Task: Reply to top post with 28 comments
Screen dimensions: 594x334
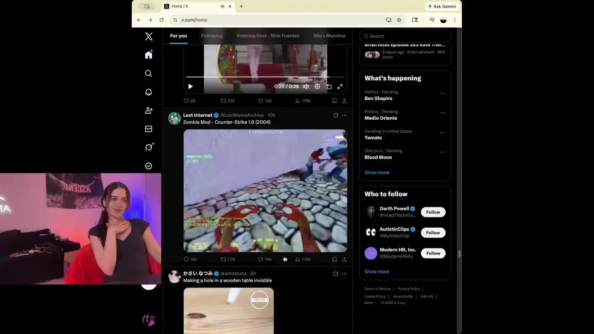Action: pyautogui.click(x=189, y=101)
